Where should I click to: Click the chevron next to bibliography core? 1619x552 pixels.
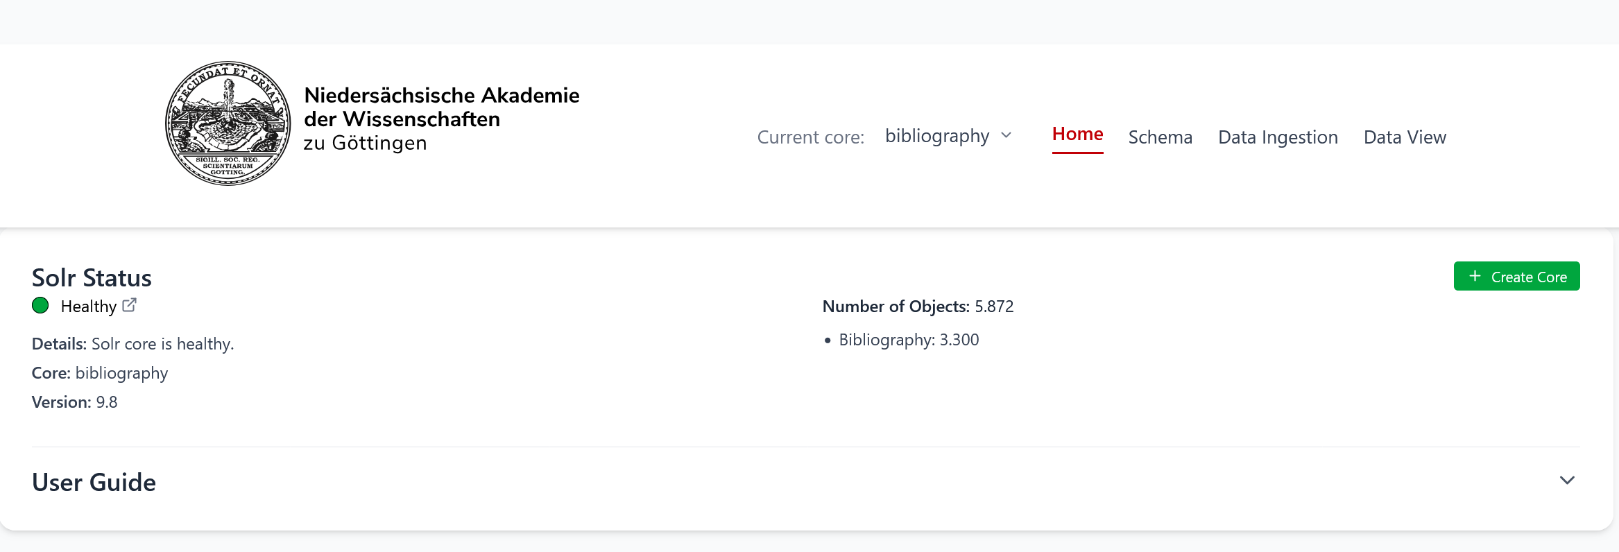1006,136
